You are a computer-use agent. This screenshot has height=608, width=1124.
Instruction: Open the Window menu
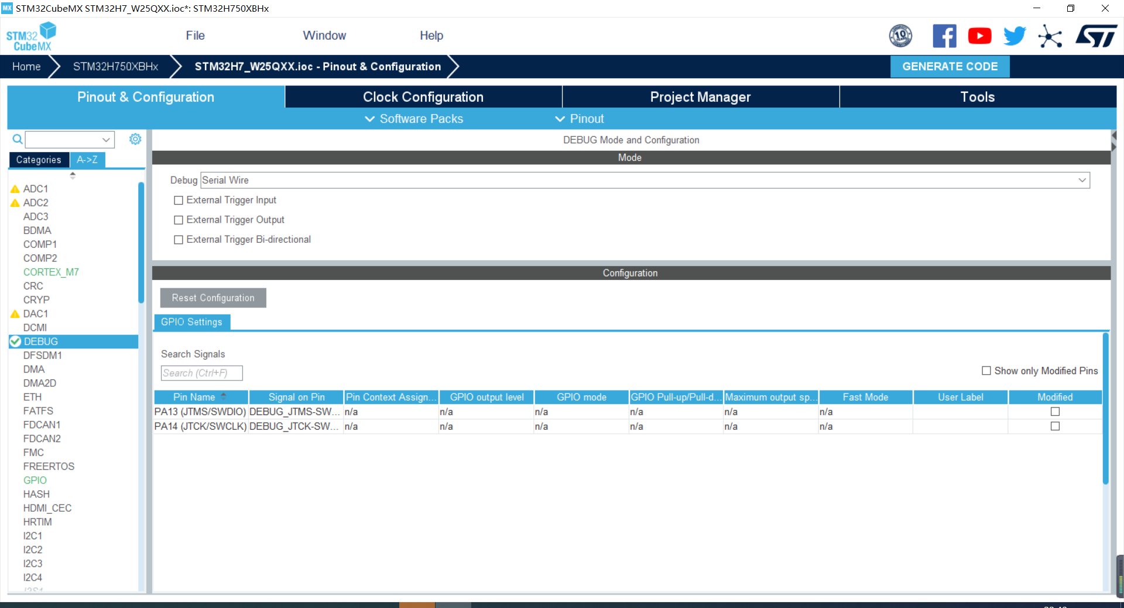[324, 36]
